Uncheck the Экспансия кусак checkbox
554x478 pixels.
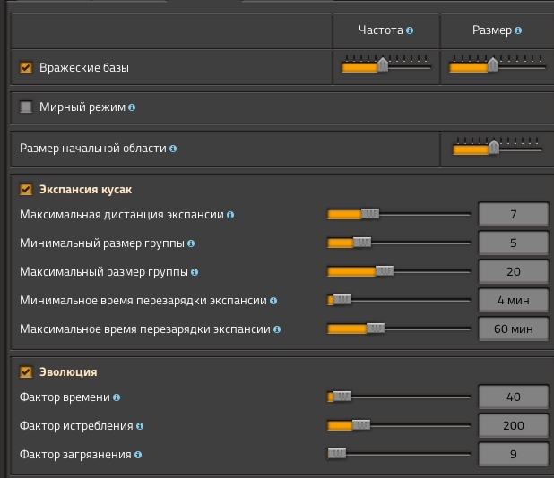point(26,190)
